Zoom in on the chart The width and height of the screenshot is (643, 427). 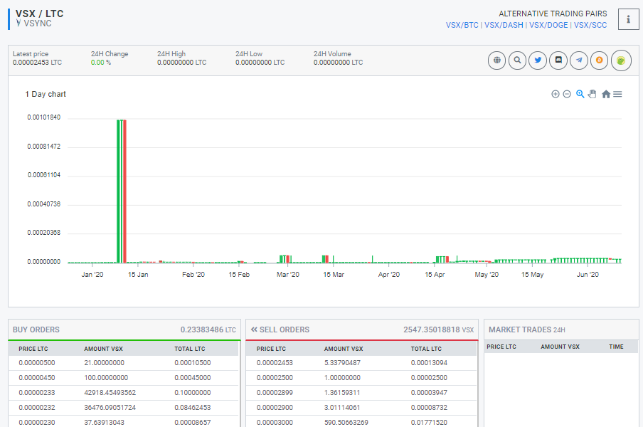[x=556, y=95]
